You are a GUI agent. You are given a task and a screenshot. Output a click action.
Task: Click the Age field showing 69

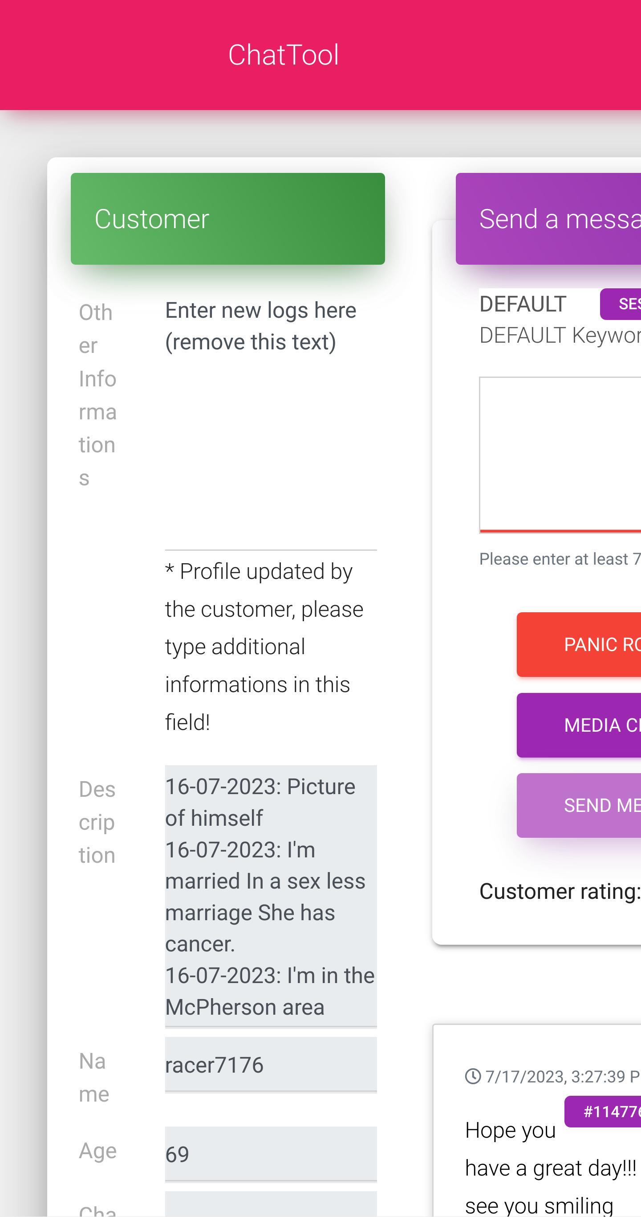click(271, 1154)
